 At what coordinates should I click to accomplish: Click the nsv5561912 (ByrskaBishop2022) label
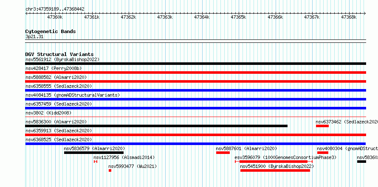(62, 59)
